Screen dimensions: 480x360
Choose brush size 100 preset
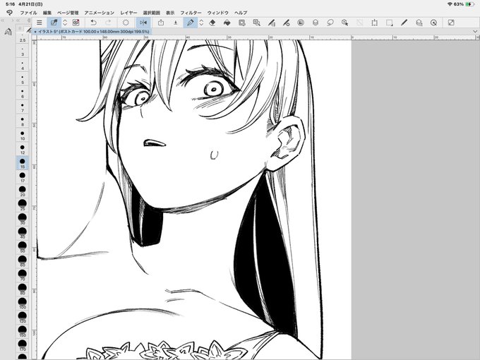point(23,303)
